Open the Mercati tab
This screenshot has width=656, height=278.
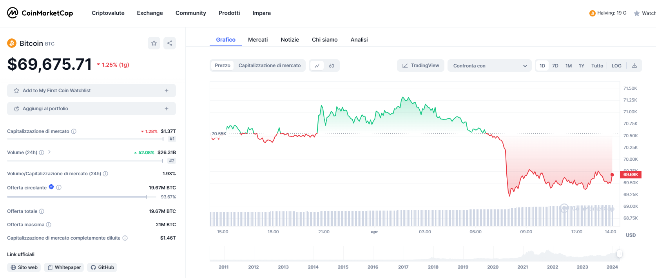(258, 40)
